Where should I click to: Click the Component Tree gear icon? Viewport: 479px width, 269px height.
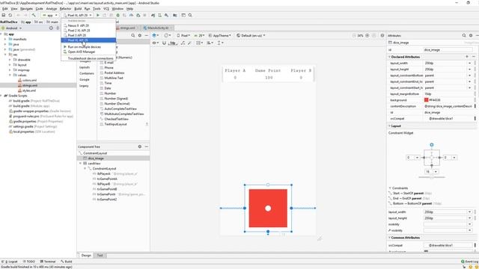[x=140, y=146]
